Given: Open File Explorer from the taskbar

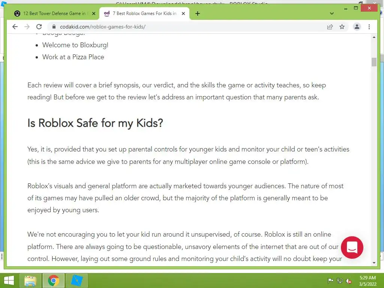Looking at the screenshot, I should pyautogui.click(x=30, y=280).
